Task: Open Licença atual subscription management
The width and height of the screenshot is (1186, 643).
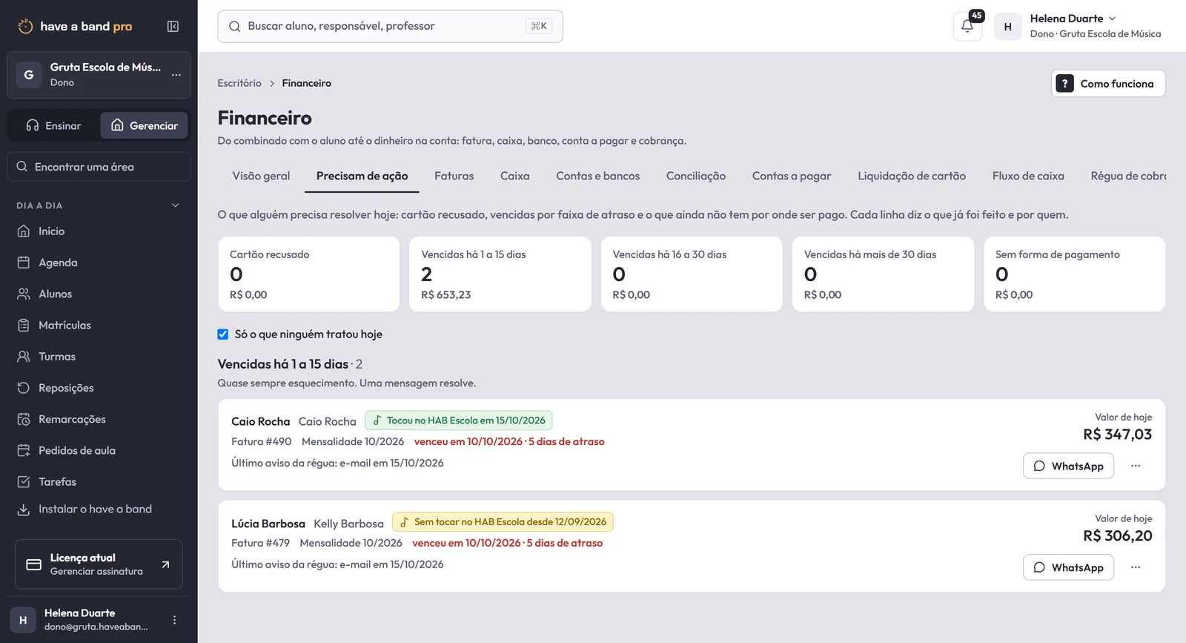Action: click(99, 564)
